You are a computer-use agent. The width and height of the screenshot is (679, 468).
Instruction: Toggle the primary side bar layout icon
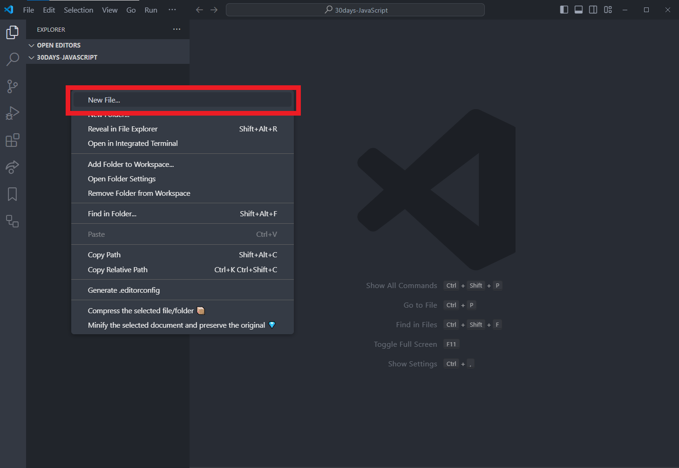click(564, 10)
